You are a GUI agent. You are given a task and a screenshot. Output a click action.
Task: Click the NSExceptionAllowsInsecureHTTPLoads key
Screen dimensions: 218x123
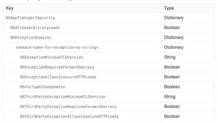coord(58,77)
